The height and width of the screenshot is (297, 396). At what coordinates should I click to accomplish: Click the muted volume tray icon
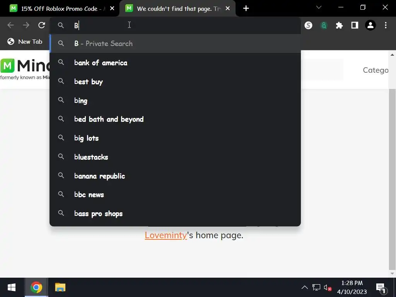point(328,288)
